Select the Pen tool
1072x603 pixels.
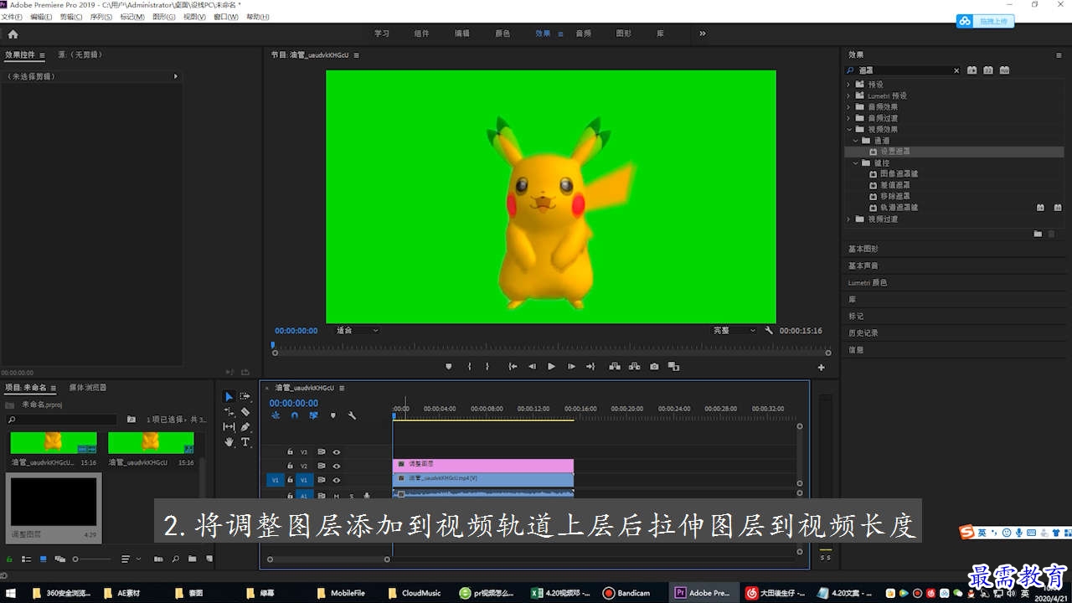[x=245, y=426]
